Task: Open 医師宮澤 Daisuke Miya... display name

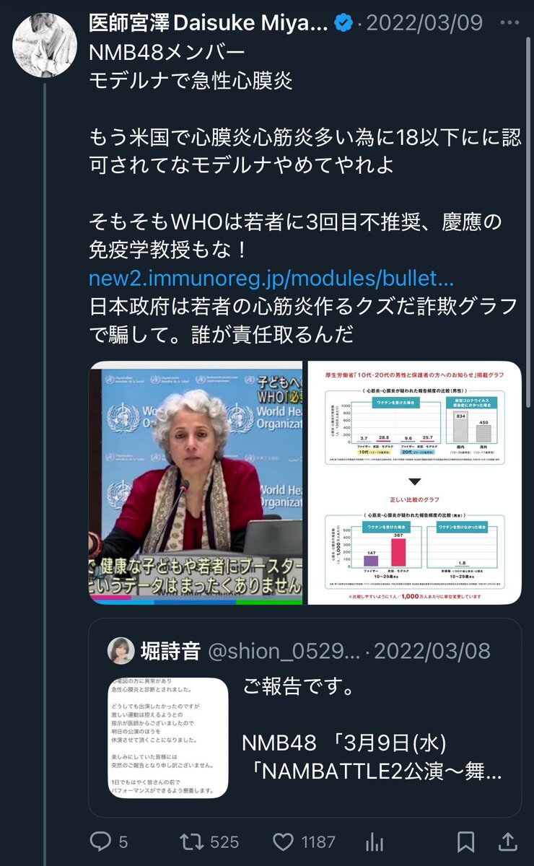Action: click(209, 23)
